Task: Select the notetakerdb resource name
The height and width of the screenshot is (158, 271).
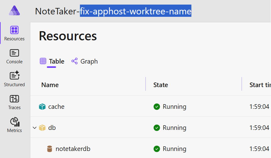Action: [x=73, y=149]
